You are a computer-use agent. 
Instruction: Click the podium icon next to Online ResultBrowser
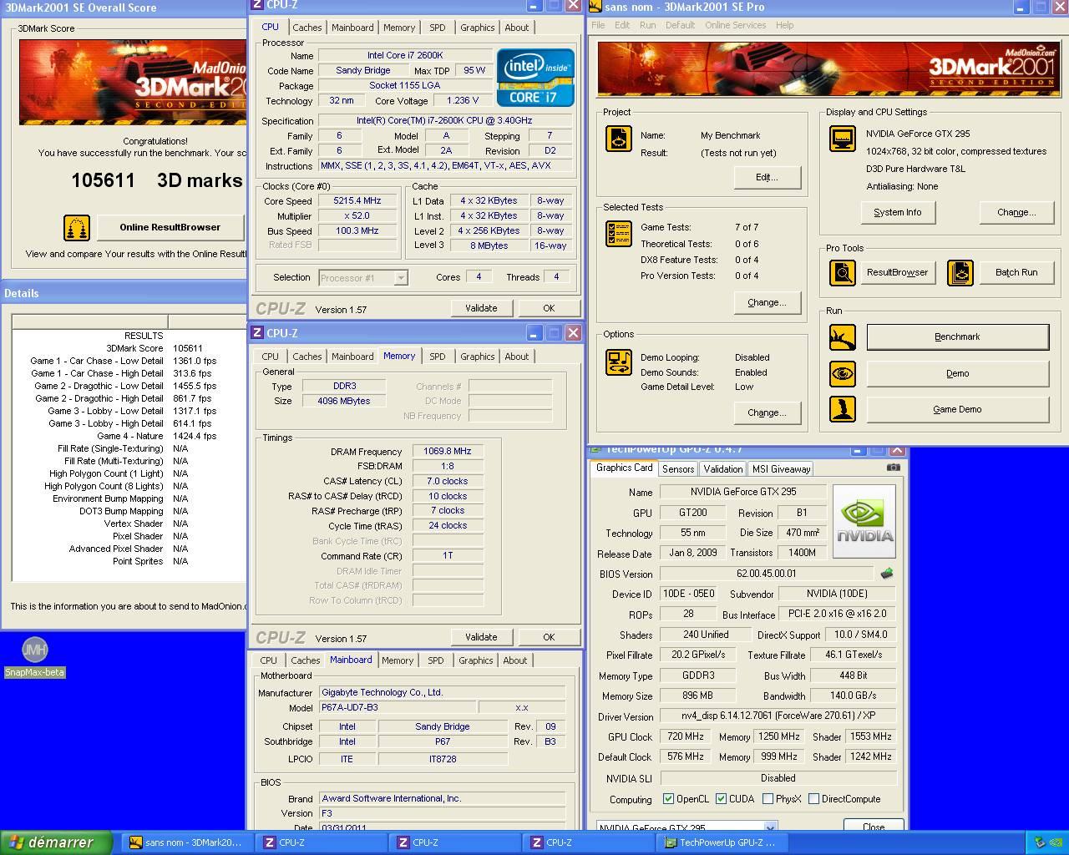pyautogui.click(x=77, y=227)
